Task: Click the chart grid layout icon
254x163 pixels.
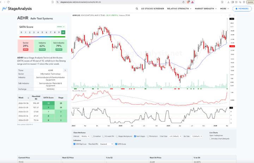Action: (230, 16)
